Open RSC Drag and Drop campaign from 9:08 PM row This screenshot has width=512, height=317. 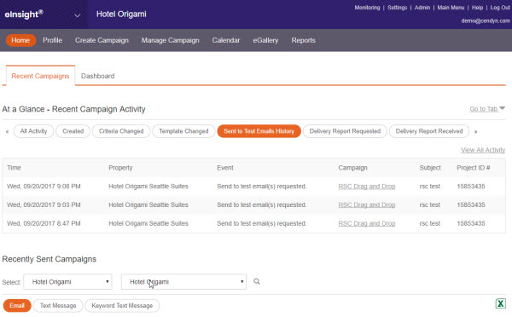[x=367, y=187]
